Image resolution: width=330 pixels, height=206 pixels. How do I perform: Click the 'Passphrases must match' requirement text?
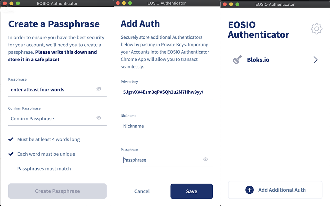[x=44, y=169]
